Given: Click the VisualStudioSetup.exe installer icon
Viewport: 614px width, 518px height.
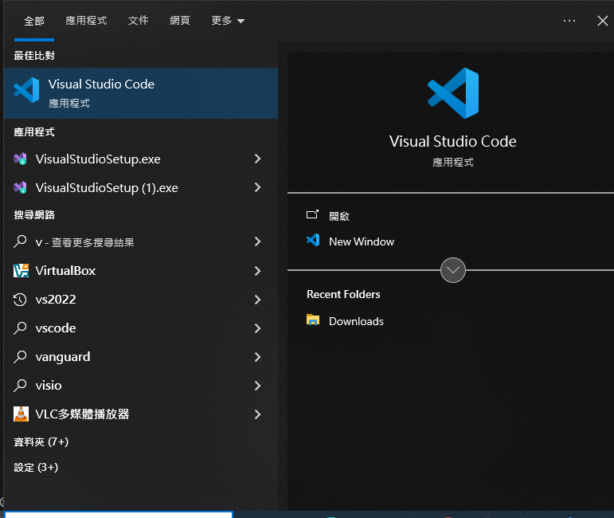Looking at the screenshot, I should (21, 159).
